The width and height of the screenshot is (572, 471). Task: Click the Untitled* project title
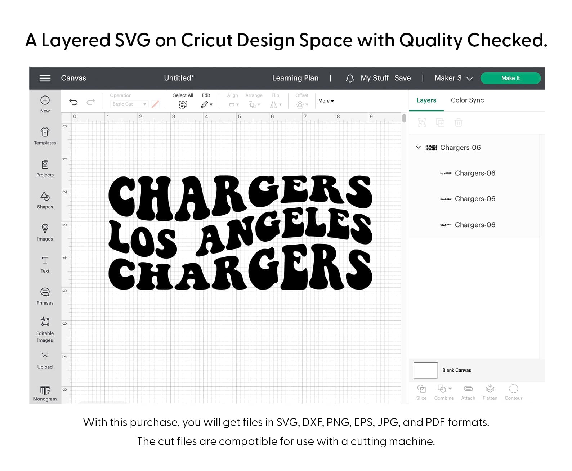(x=179, y=78)
